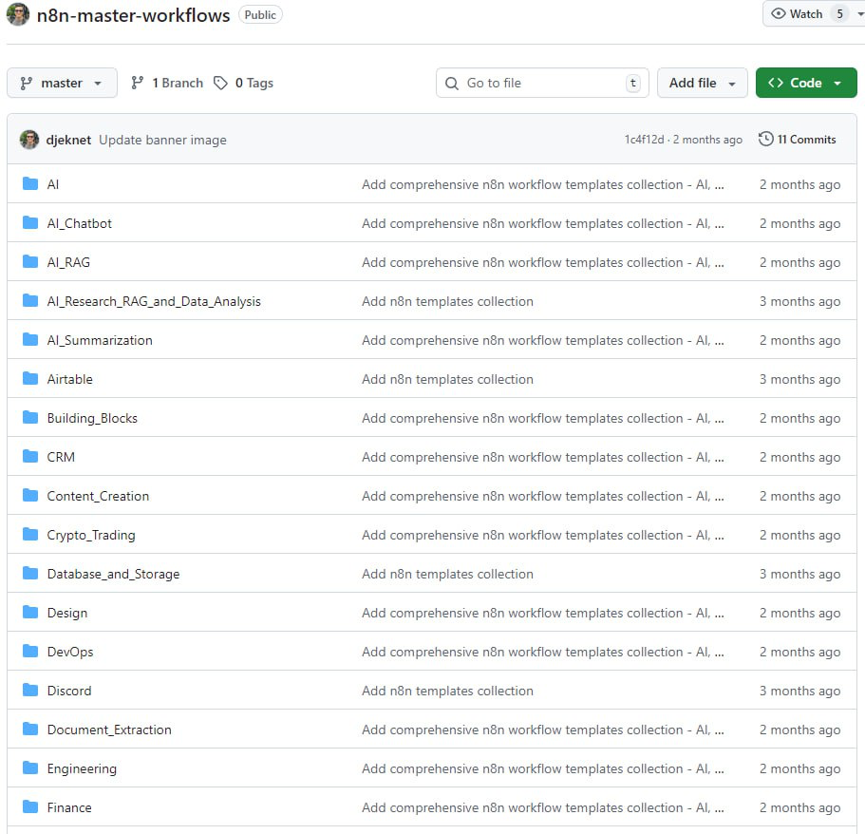Click the DevOps folder icon
Image resolution: width=865 pixels, height=834 pixels.
point(30,651)
